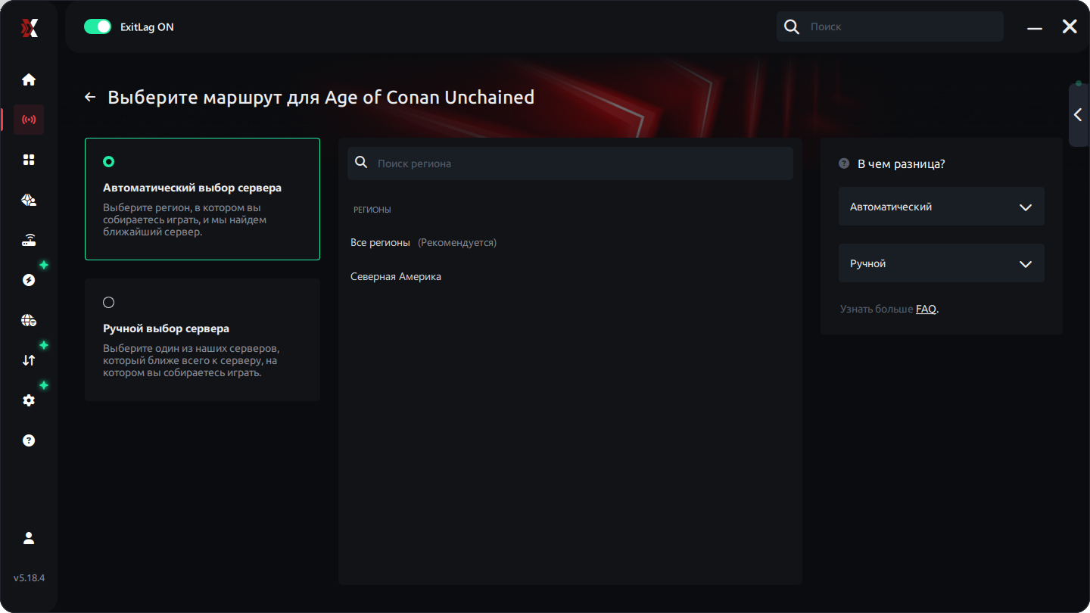
Task: Click the version label v5.18.4
Action: pyautogui.click(x=29, y=577)
